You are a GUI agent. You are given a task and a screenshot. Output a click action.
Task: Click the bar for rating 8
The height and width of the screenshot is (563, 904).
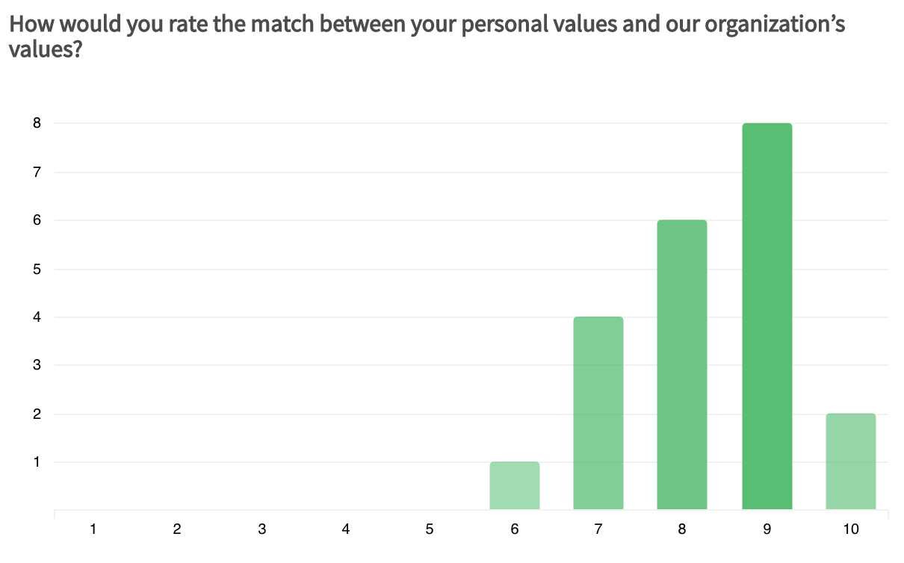coord(682,365)
